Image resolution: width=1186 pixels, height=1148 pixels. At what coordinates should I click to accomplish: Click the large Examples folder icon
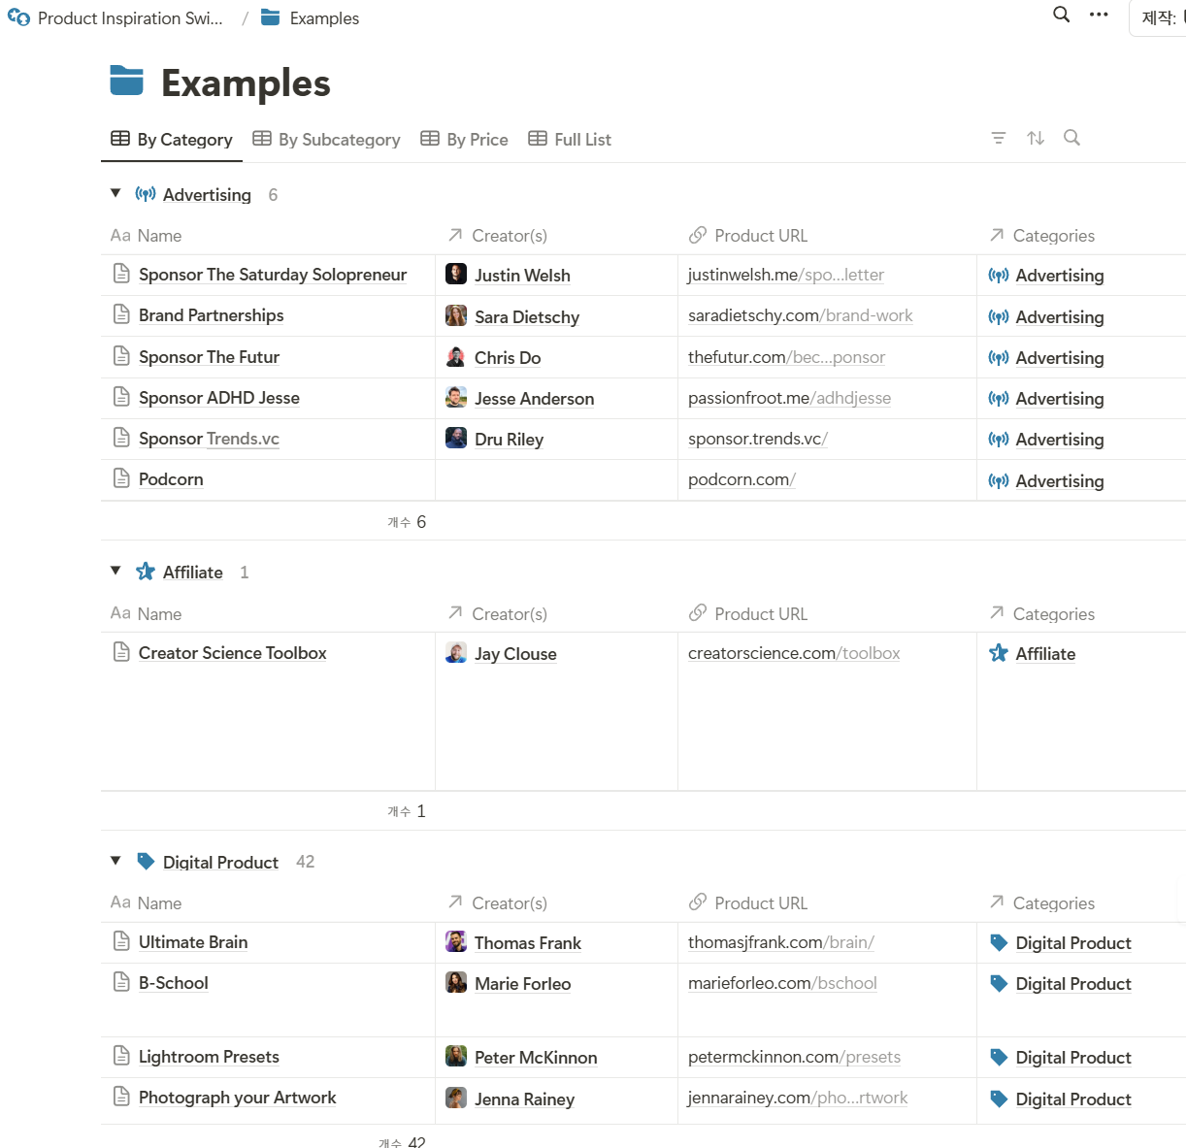(x=127, y=82)
